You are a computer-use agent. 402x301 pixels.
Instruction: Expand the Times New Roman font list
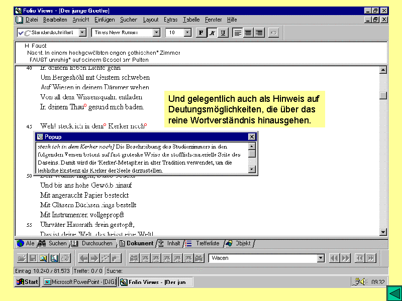[x=156, y=33]
